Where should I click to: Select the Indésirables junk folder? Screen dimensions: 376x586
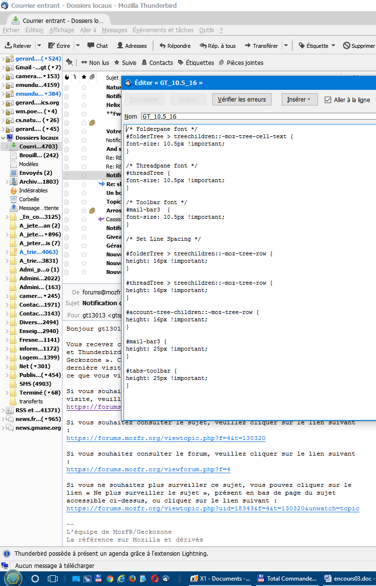pos(29,190)
